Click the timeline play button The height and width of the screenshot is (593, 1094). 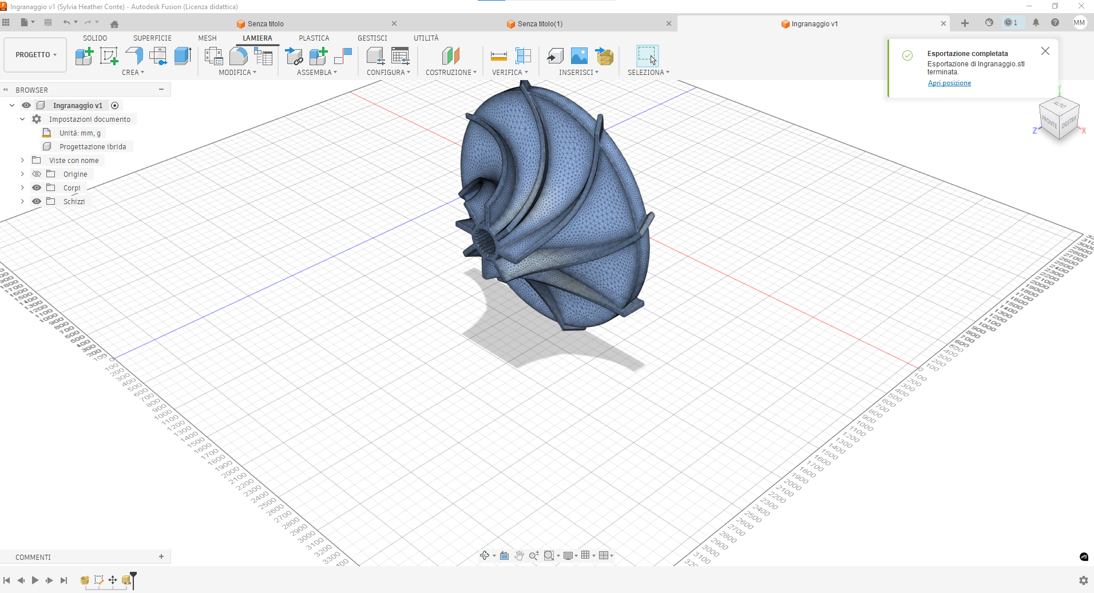tap(35, 580)
